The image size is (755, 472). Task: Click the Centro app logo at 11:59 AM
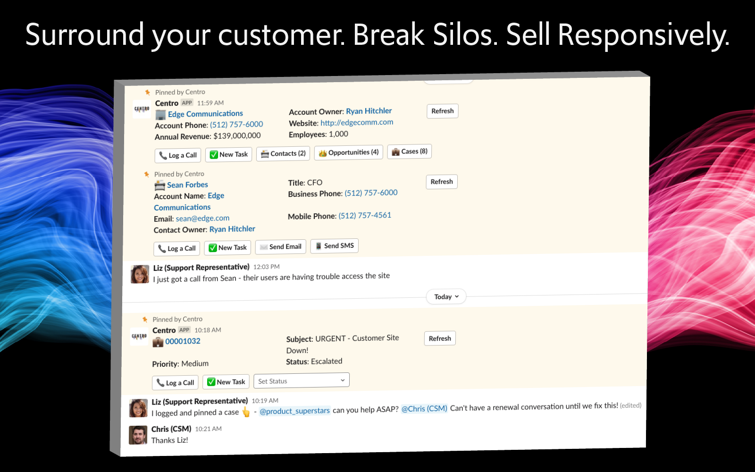(x=142, y=109)
